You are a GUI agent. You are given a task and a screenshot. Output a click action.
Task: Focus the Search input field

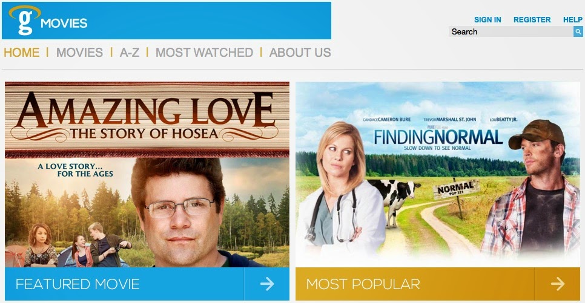pos(511,31)
